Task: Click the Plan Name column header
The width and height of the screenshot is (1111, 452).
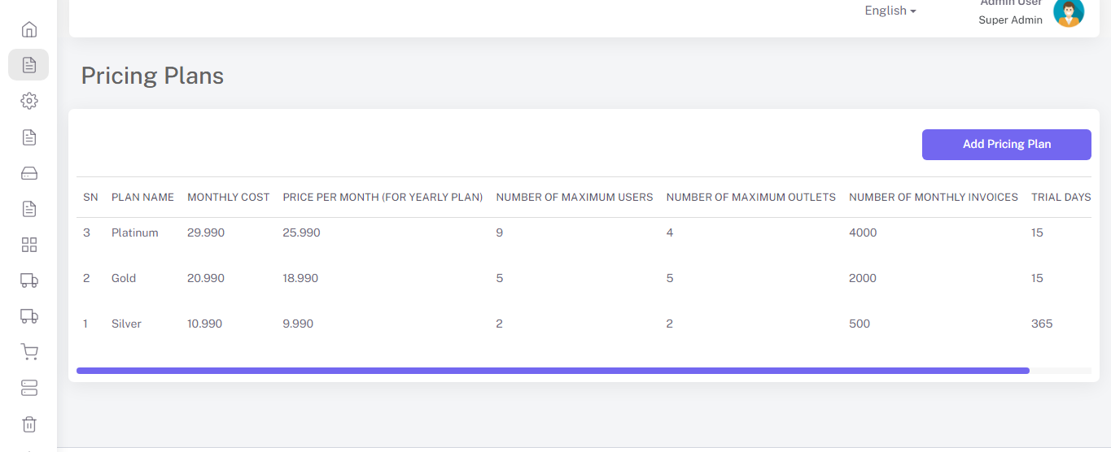Action: click(x=142, y=198)
